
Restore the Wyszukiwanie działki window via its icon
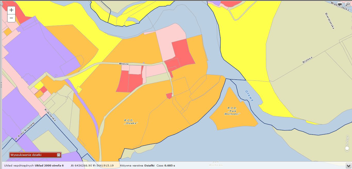click(x=58, y=155)
